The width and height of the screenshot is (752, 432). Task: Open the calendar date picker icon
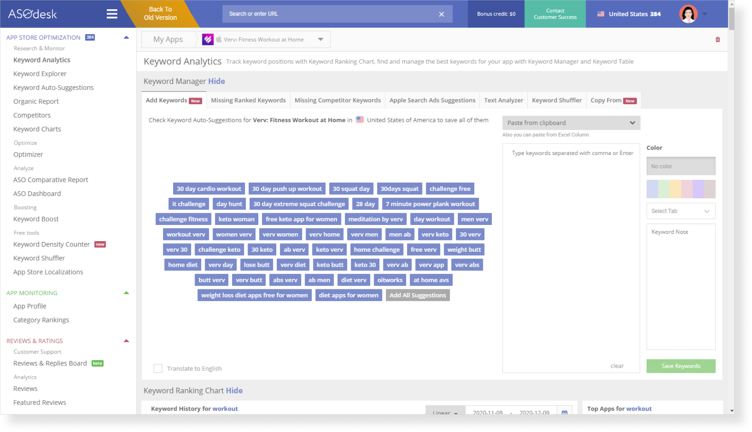(564, 412)
